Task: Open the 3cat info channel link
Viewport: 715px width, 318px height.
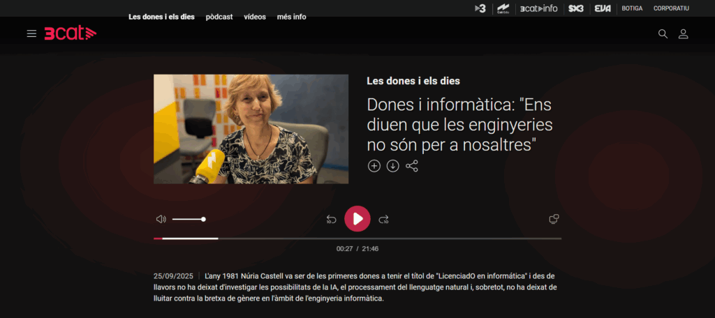Action: tap(538, 8)
